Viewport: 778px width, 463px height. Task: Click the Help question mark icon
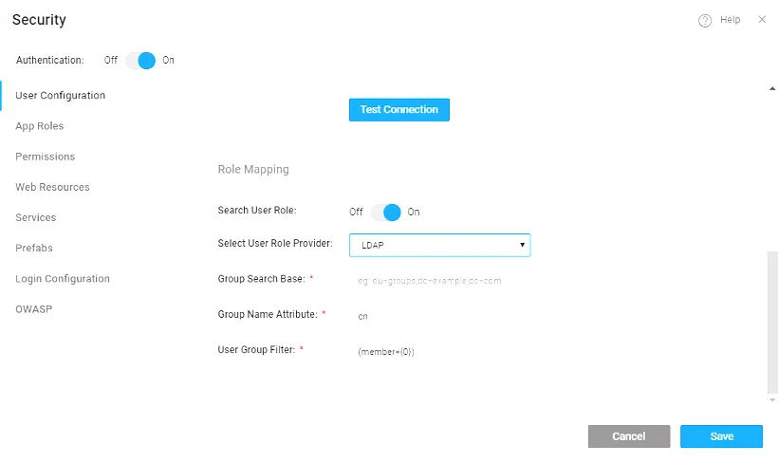coord(705,20)
